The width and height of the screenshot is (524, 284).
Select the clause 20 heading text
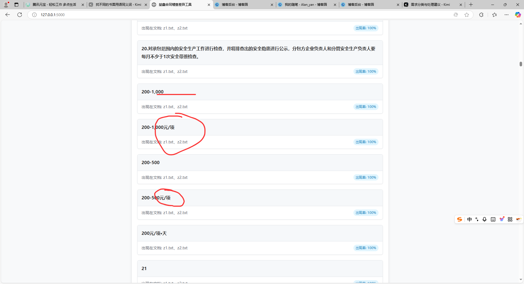(258, 52)
